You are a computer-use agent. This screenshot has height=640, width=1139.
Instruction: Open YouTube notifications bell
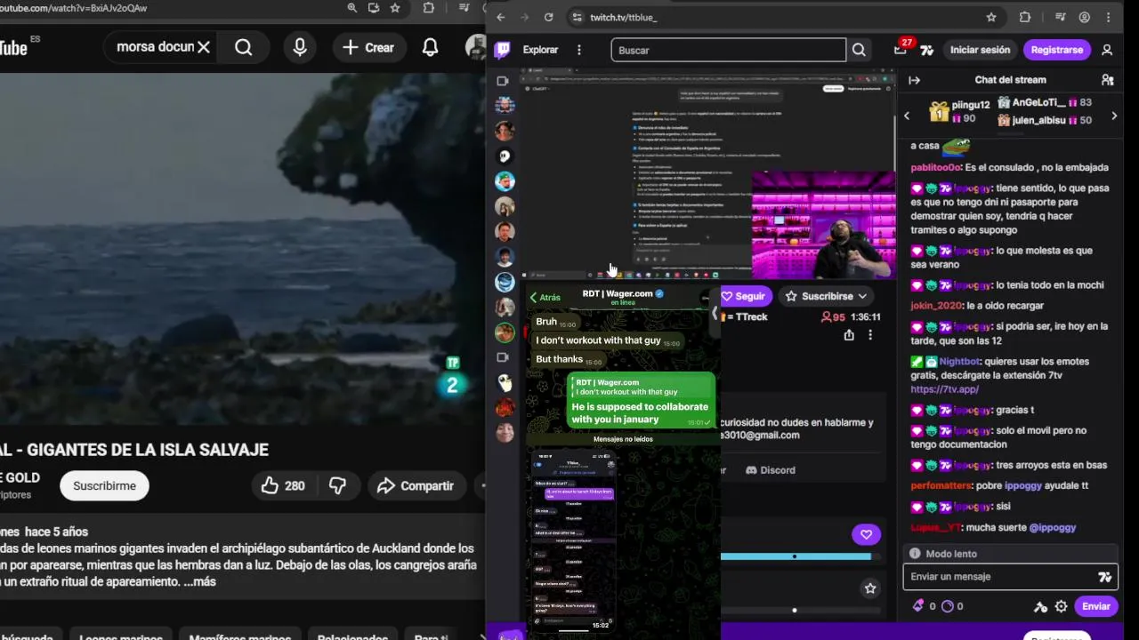click(x=430, y=47)
